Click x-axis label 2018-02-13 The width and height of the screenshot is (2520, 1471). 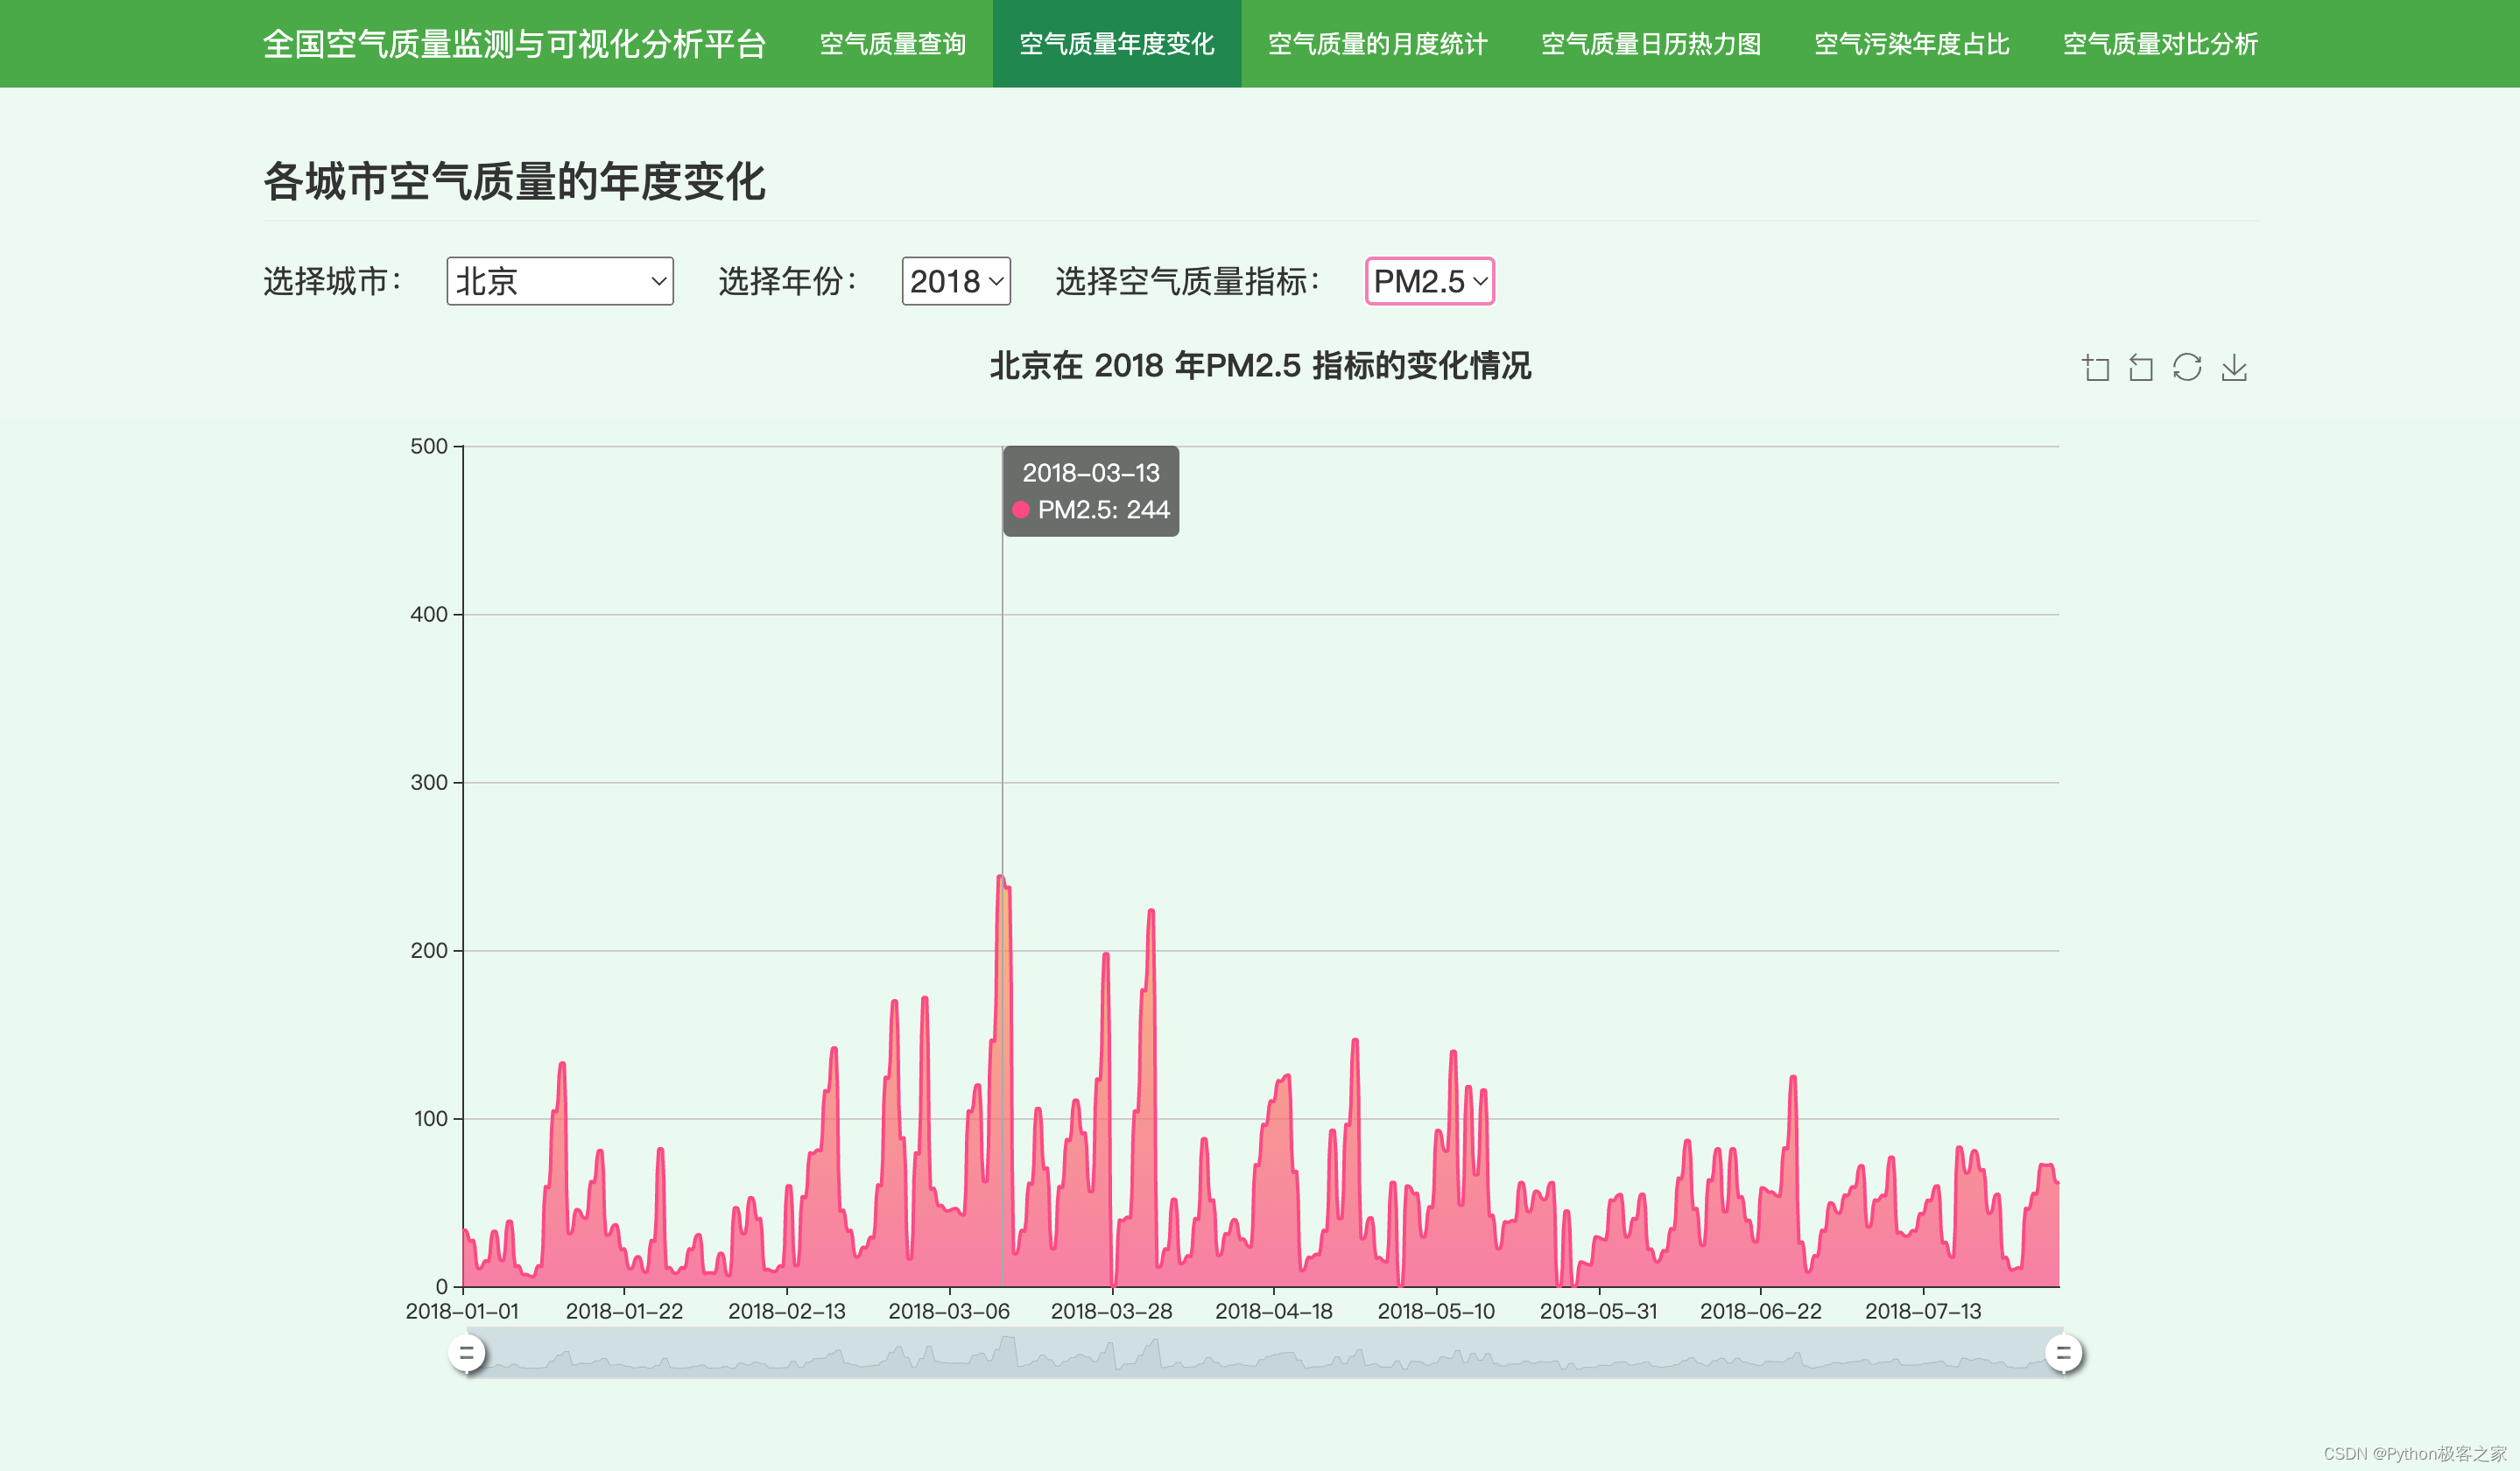click(787, 1311)
